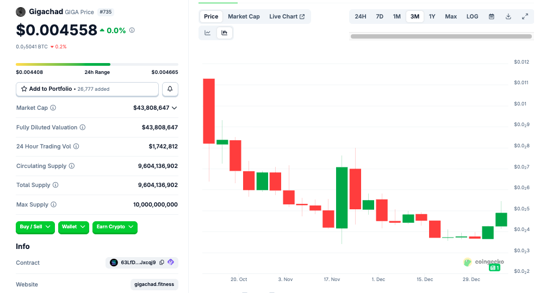
Task: Select the Price tab
Action: 211,16
